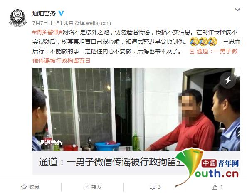247x195 pixels.
Task: Click the lightning bolt icon on image
Action: point(227,80)
